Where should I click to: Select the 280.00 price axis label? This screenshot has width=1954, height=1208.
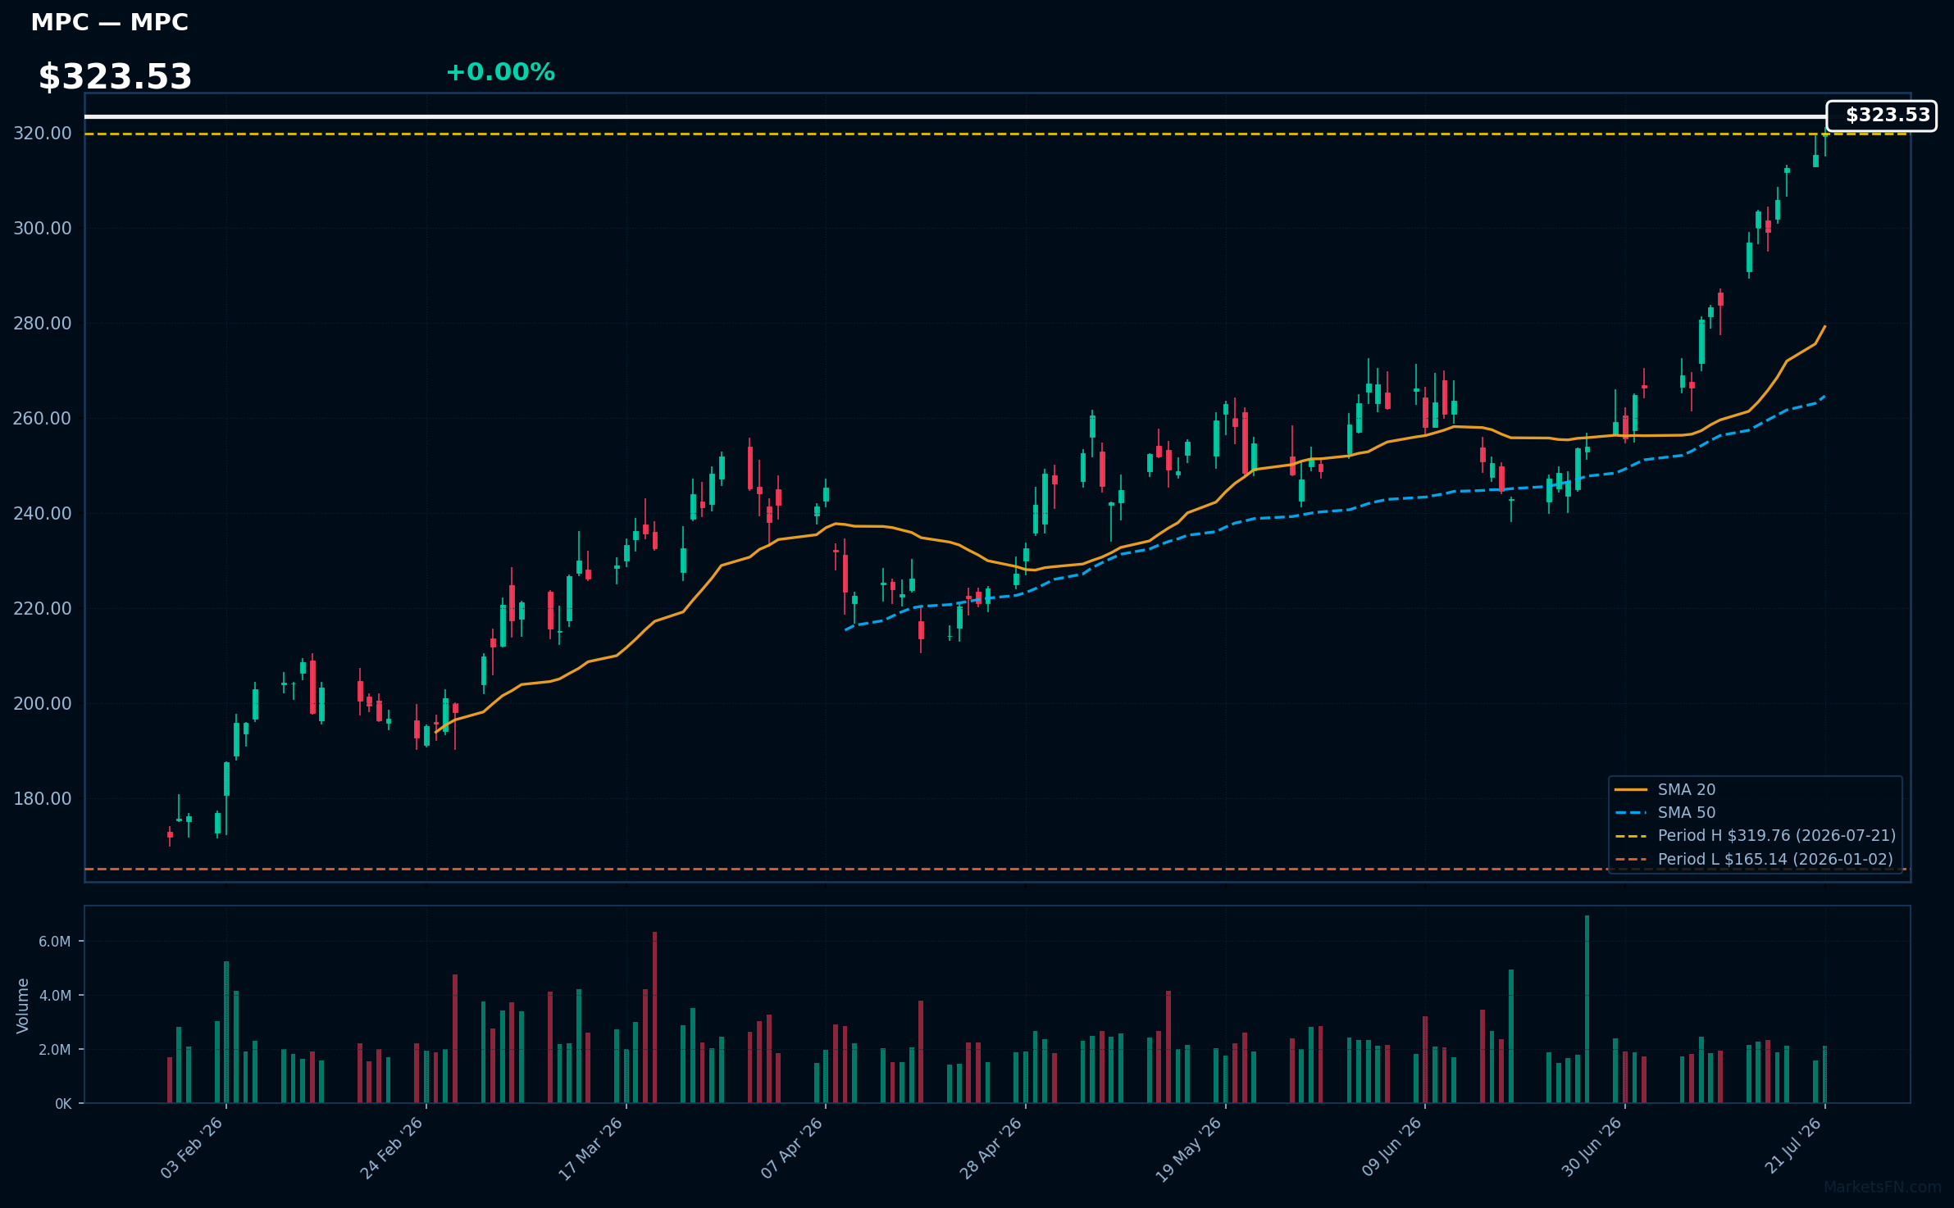point(43,324)
